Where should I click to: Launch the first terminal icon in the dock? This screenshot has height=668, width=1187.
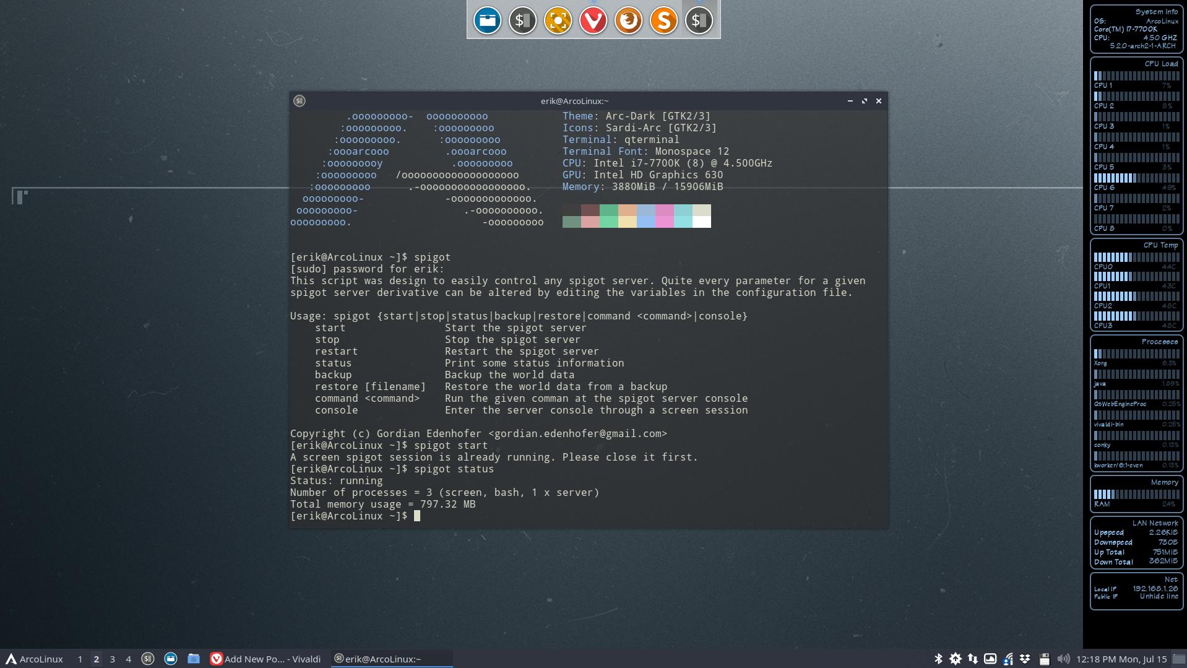(522, 20)
